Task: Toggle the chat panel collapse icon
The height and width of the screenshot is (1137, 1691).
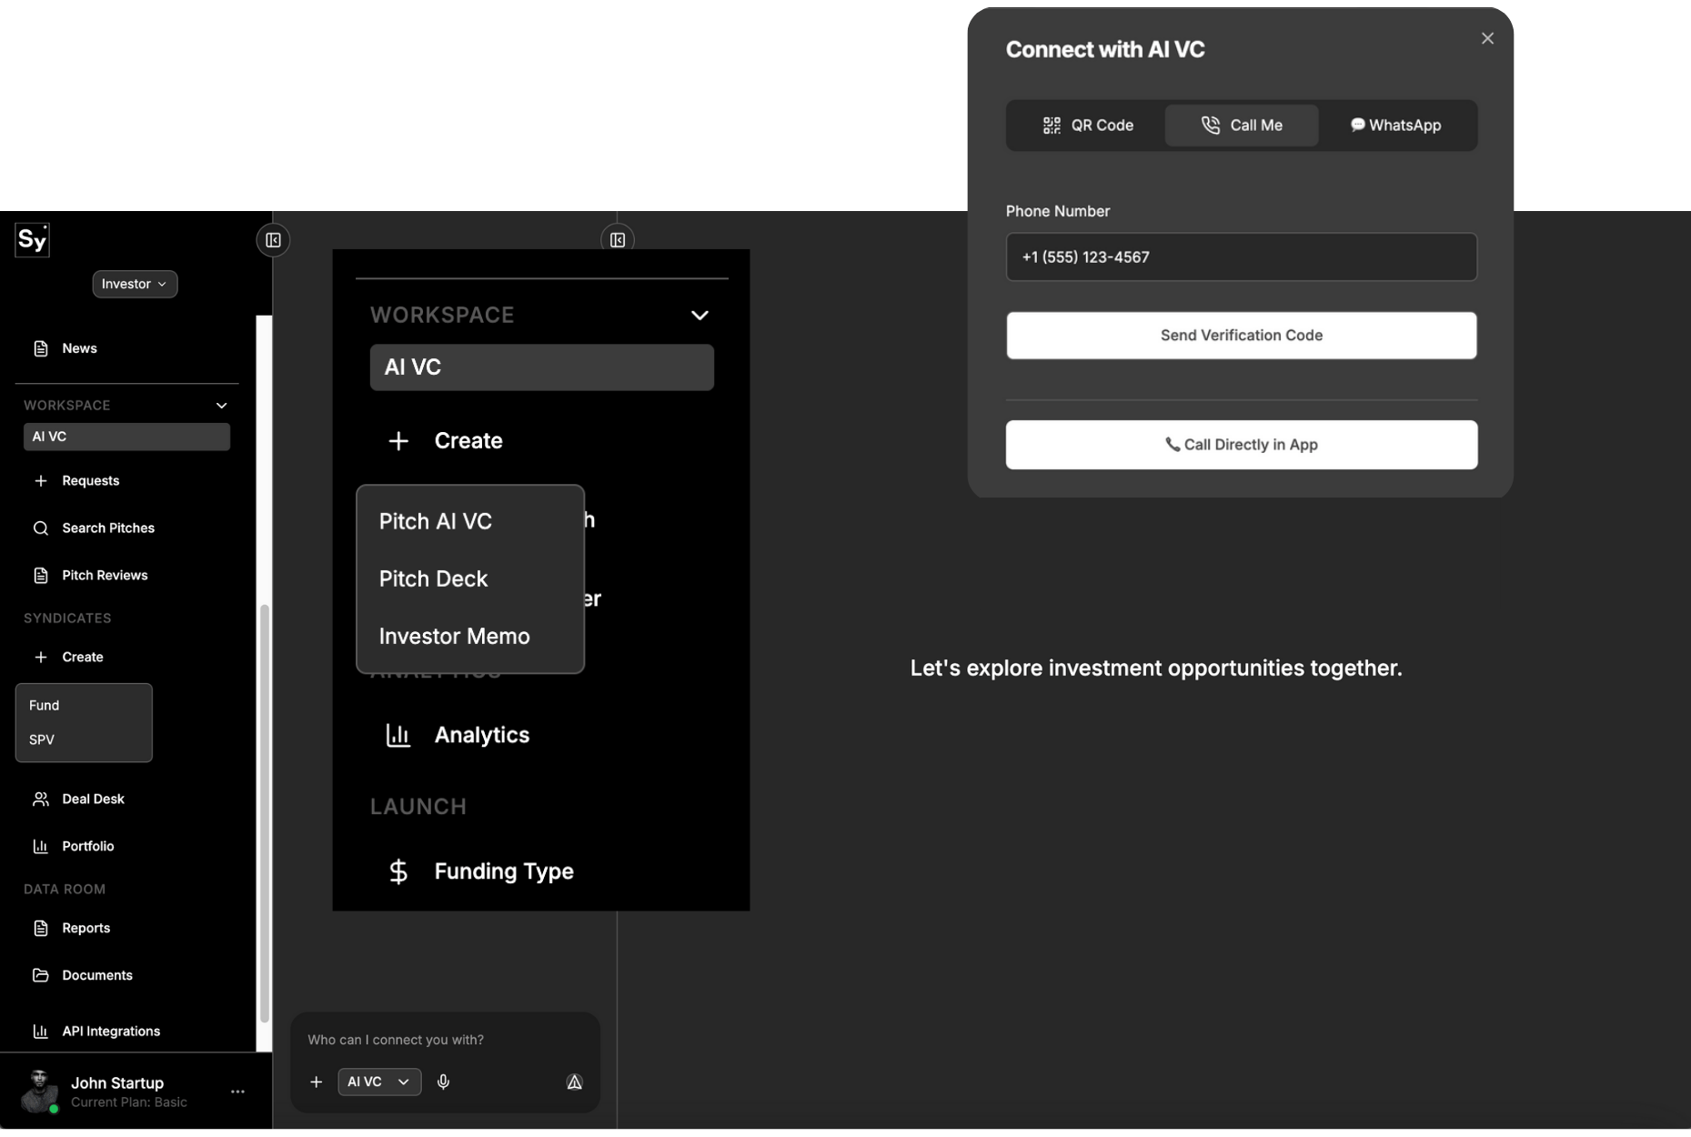Action: tap(618, 240)
